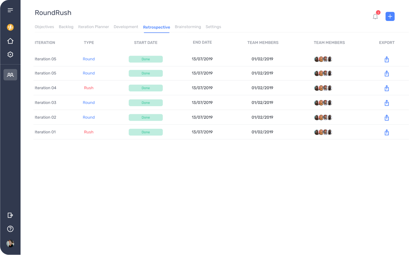Open the user profile avatar in the sidebar
Image resolution: width=409 pixels, height=255 pixels.
click(x=10, y=244)
